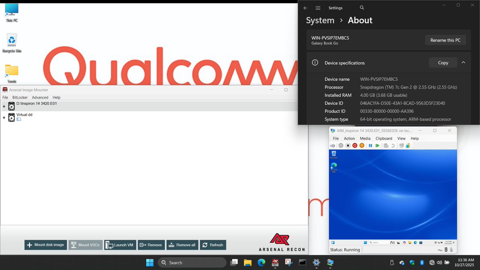480x270 pixels.
Task: Open This PC desktop icon
Action: (x=12, y=12)
